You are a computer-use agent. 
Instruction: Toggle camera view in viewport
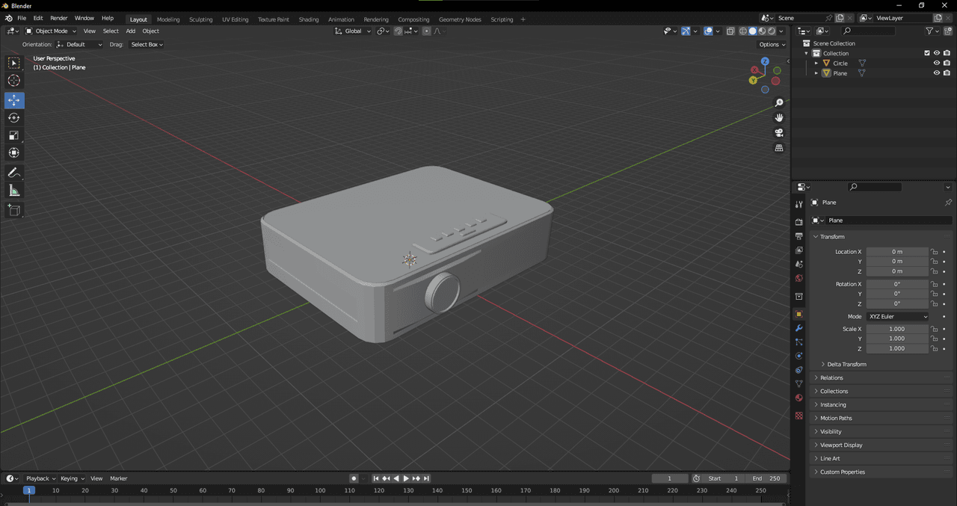pyautogui.click(x=779, y=133)
